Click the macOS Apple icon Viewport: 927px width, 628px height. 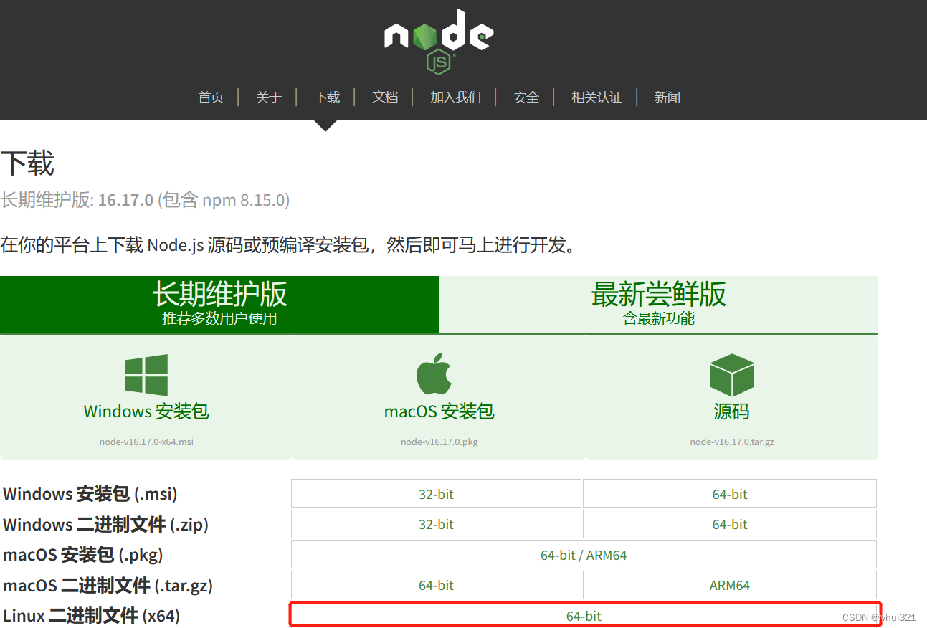click(438, 373)
